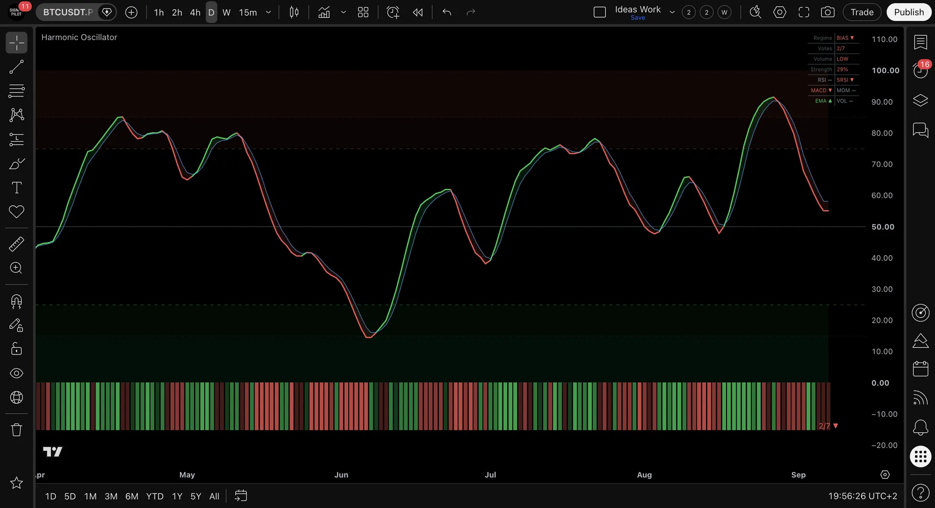This screenshot has height=508, width=935.
Task: Open the Fibonacci retracement tool group
Action: 17,91
